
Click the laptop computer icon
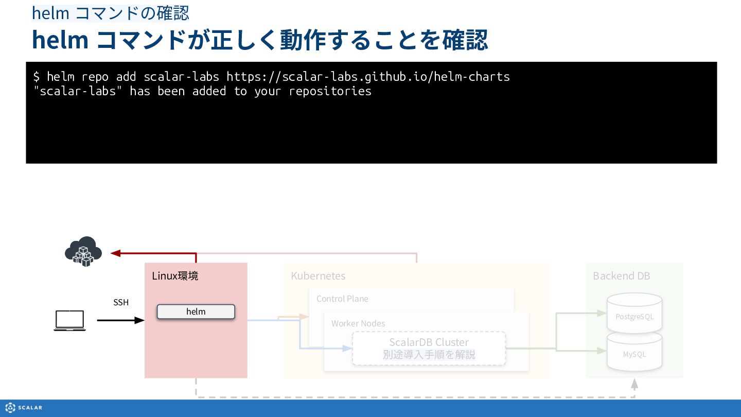click(69, 321)
